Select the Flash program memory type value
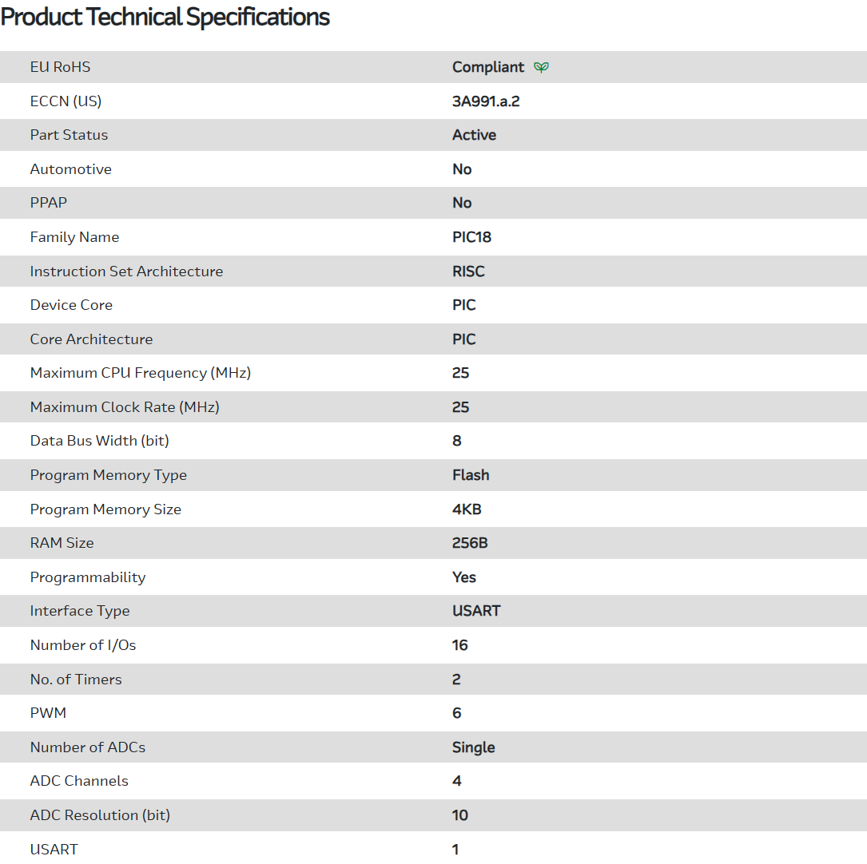The height and width of the screenshot is (864, 867). click(x=471, y=475)
